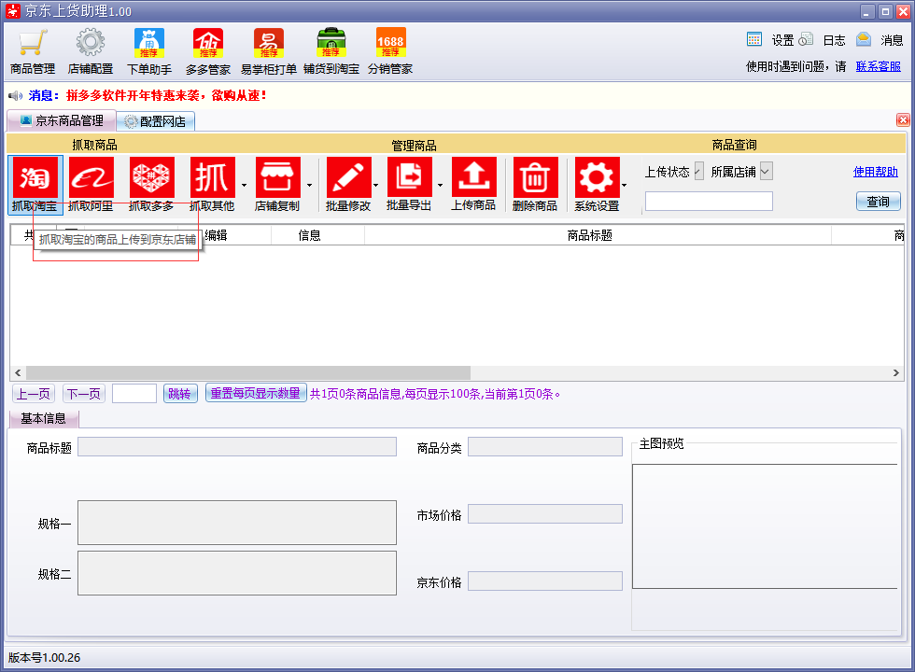Click the scrollbar right arrow
Viewport: 915px width, 672px height.
[896, 372]
